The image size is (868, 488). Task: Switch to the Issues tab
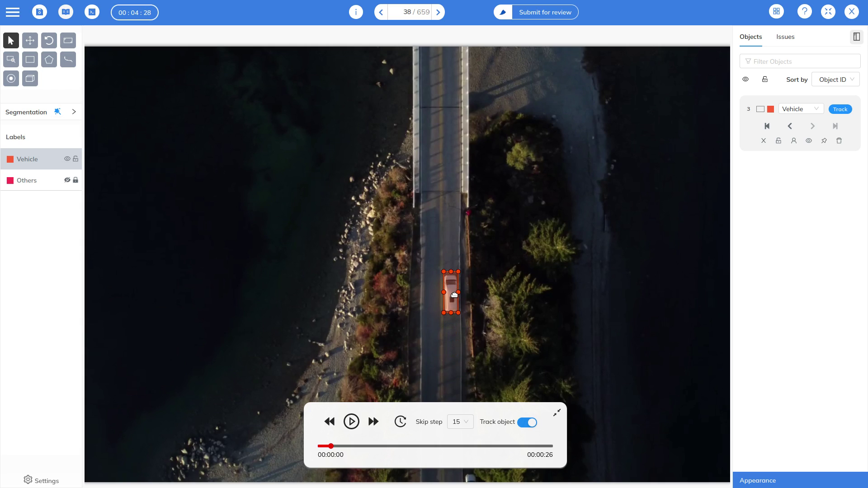[x=785, y=37]
